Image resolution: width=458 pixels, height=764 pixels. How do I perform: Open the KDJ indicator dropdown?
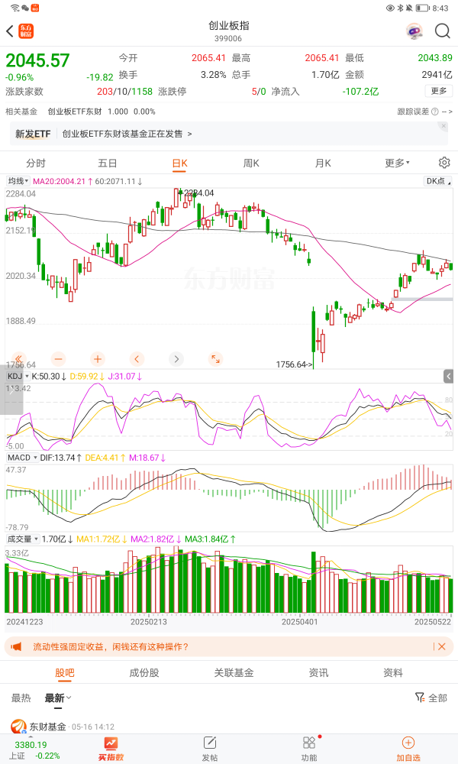18,377
